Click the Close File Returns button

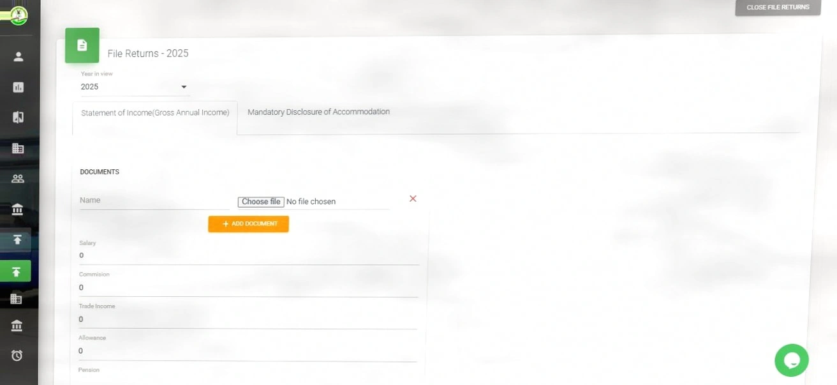778,8
